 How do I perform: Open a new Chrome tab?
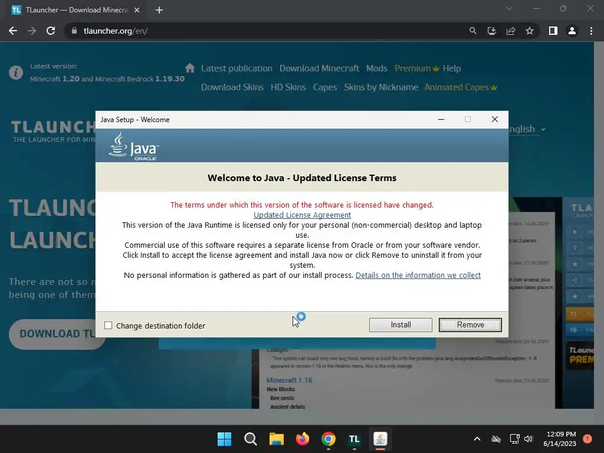click(159, 10)
